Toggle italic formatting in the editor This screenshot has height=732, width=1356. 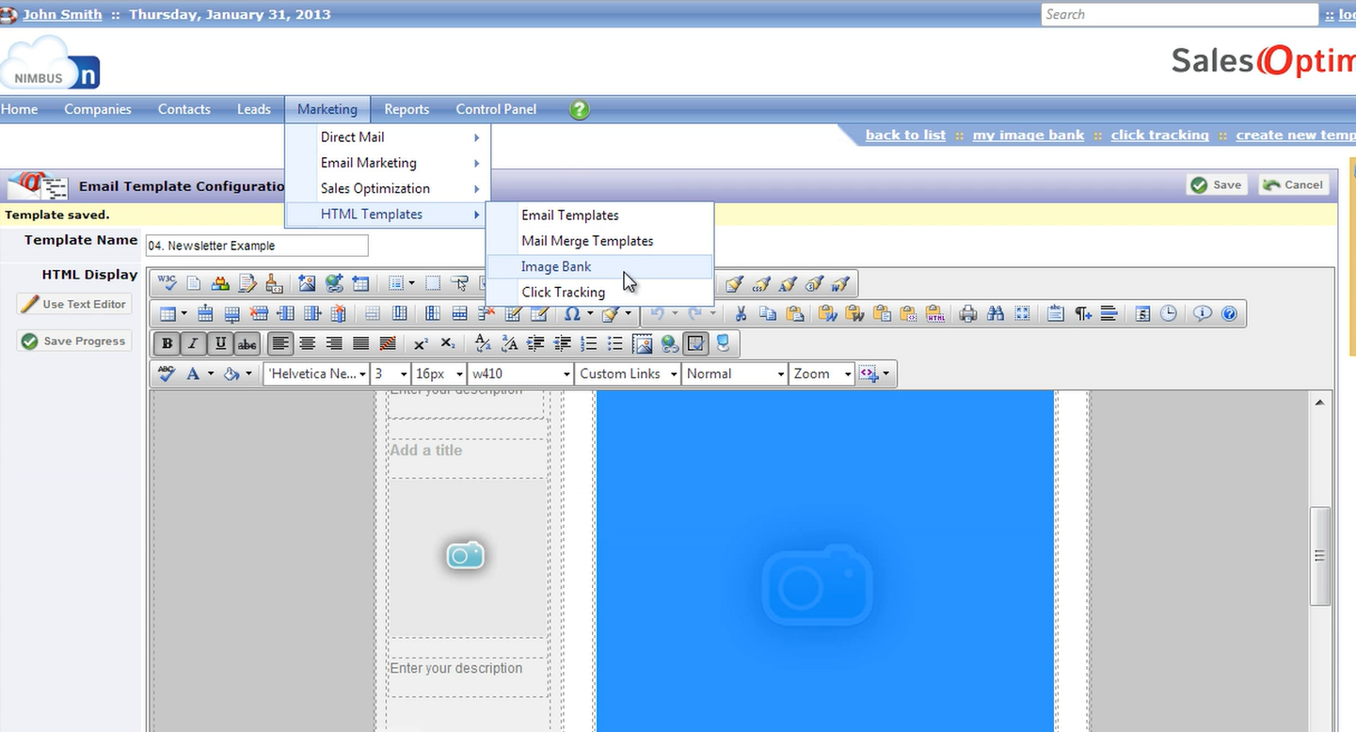pyautogui.click(x=193, y=343)
